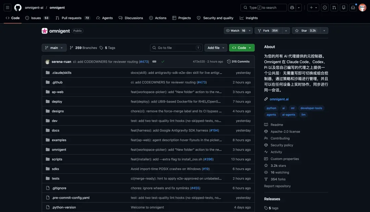
Task: Expand the Fork dropdown arrow
Action: [286, 31]
